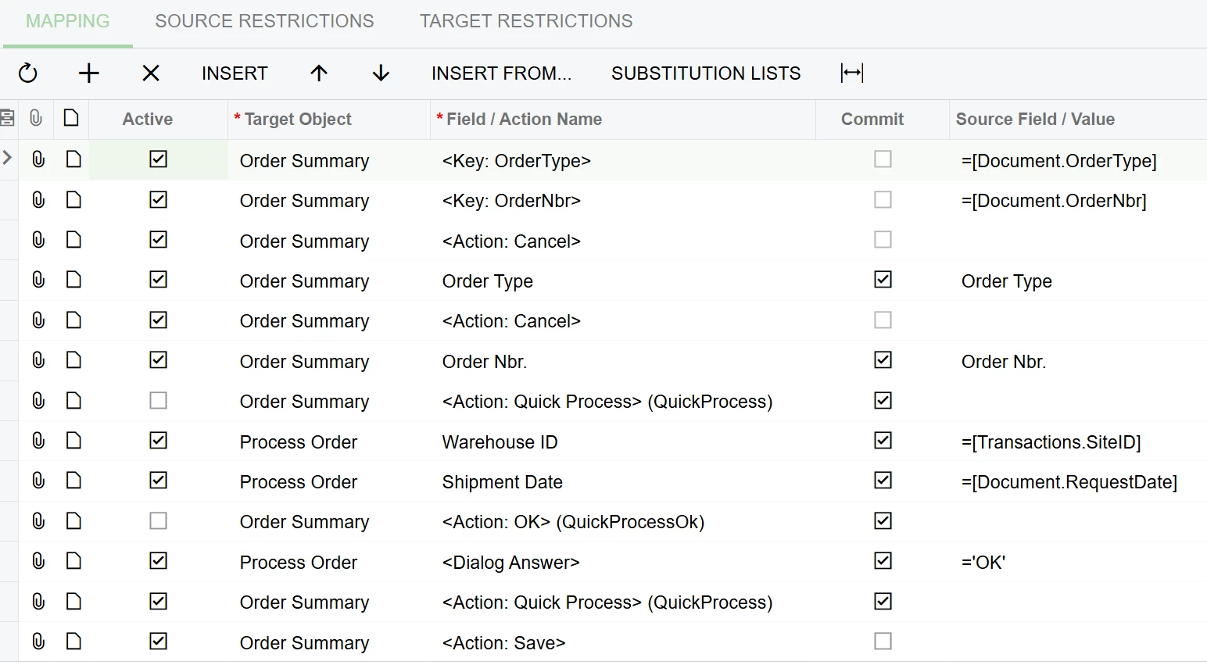Expand the first row using the chevron
Viewport: 1207px width, 672px height.
point(8,159)
